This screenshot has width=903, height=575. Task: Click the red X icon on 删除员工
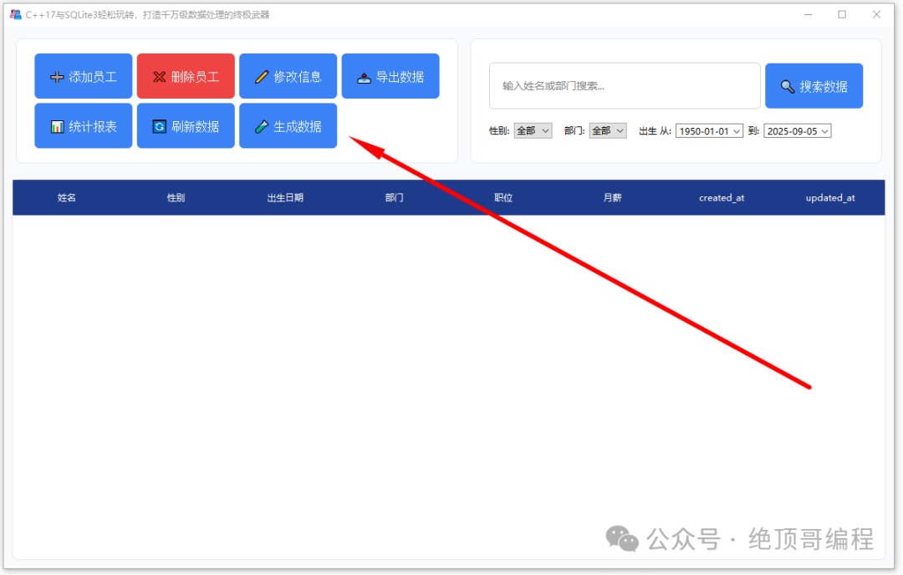pyautogui.click(x=160, y=77)
